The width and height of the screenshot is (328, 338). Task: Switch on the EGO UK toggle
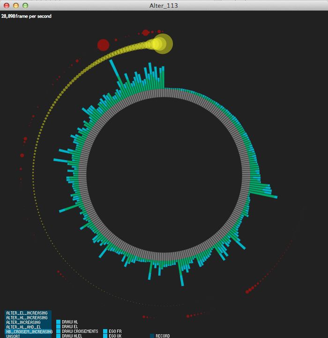click(x=105, y=336)
